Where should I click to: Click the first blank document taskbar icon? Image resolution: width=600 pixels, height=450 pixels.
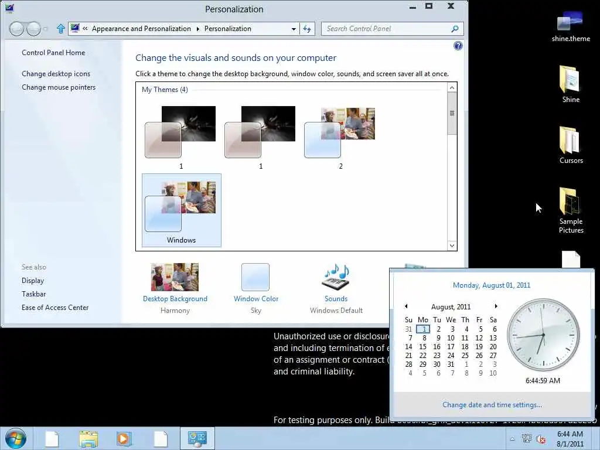pos(52,439)
